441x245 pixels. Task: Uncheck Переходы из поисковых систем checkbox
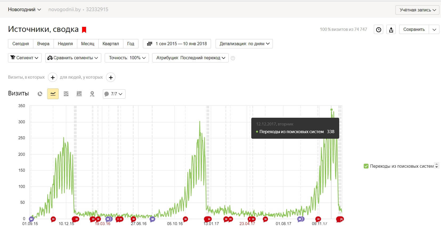point(366,166)
